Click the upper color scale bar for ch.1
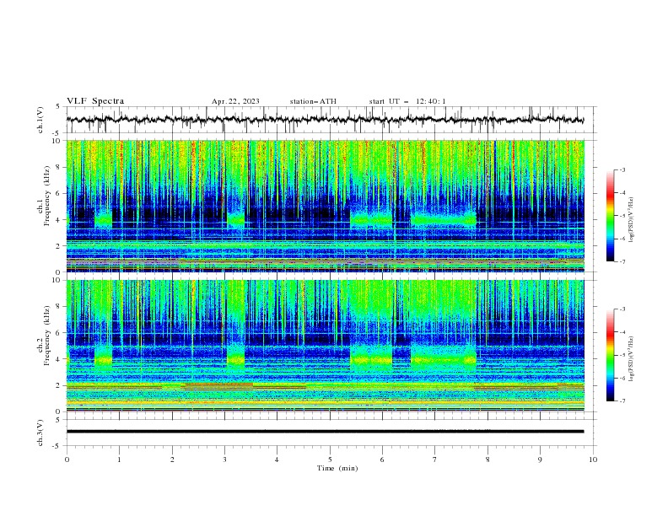 click(610, 215)
